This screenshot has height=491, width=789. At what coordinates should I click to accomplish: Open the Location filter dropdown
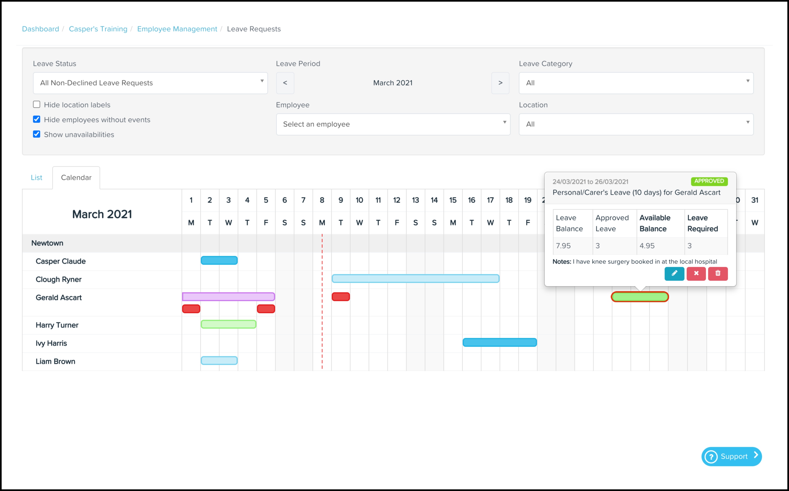636,124
